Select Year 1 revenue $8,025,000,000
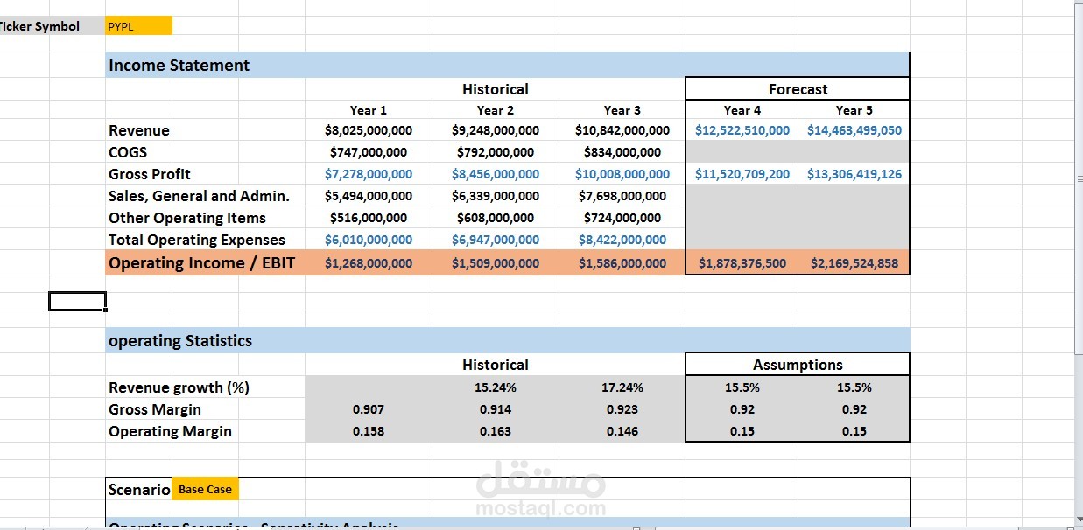 pyautogui.click(x=369, y=130)
